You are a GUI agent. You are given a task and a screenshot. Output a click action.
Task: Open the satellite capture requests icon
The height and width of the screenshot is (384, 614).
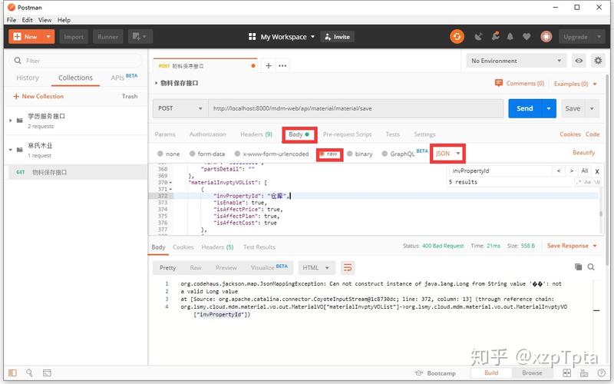coord(478,37)
